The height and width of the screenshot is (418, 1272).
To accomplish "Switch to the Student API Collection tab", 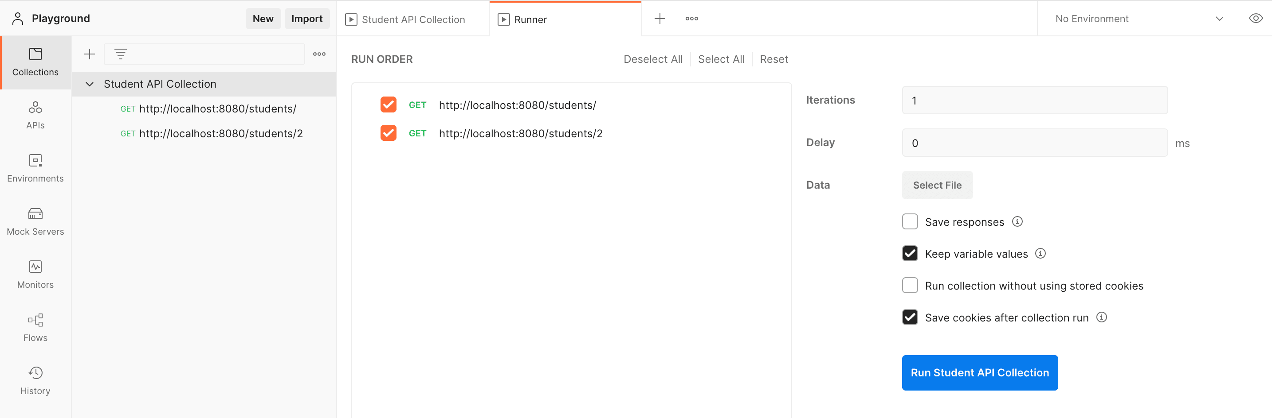I will pos(413,19).
